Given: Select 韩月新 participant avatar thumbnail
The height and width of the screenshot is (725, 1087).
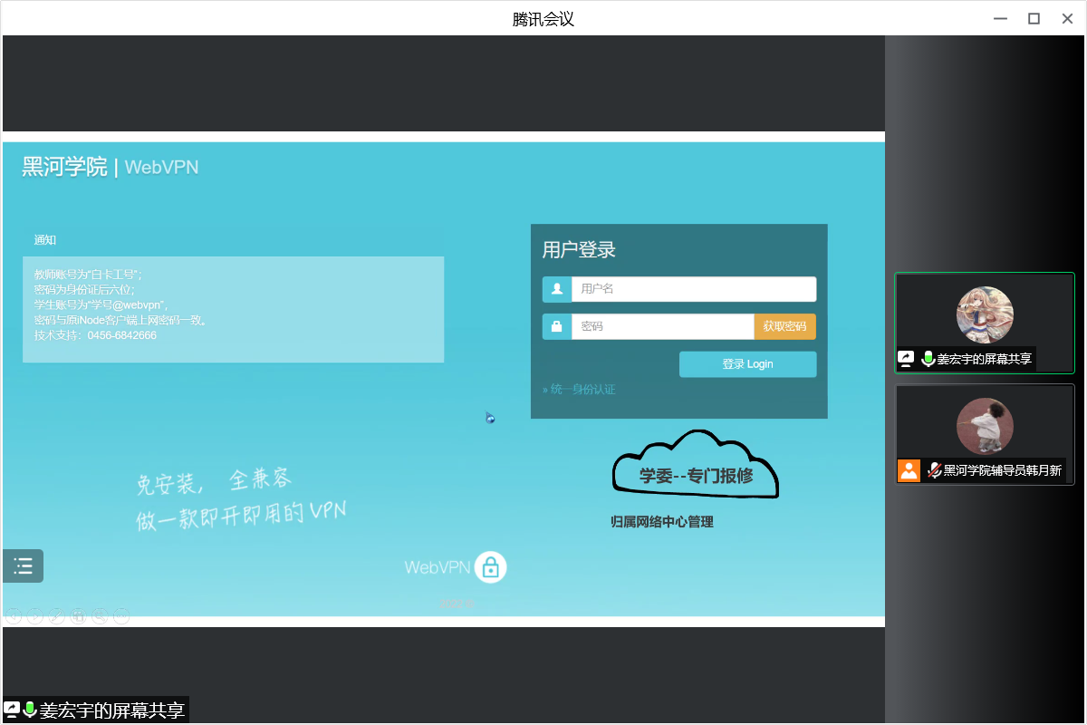Looking at the screenshot, I should (x=985, y=426).
